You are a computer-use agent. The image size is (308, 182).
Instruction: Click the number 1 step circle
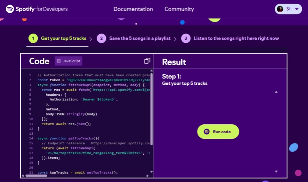click(33, 38)
